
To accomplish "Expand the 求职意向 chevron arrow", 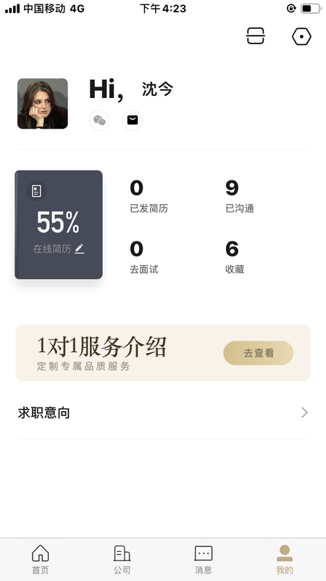I will click(304, 413).
